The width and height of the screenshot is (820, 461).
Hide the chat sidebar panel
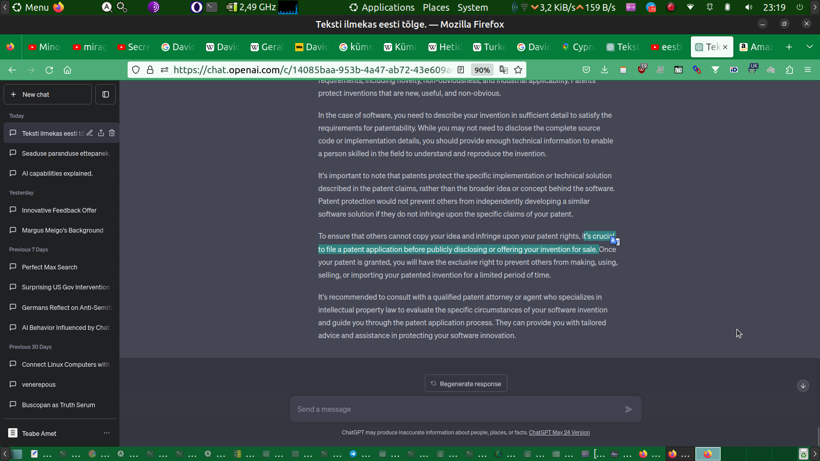click(x=106, y=94)
